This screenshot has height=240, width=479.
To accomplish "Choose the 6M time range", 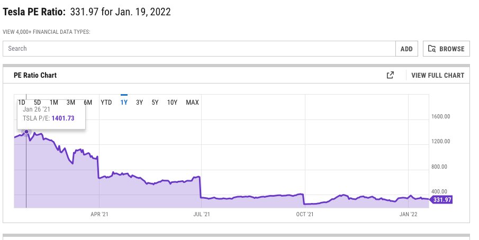I will [x=88, y=102].
